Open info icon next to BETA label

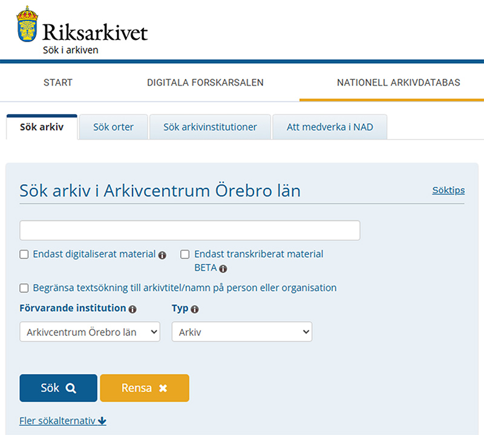223,269
